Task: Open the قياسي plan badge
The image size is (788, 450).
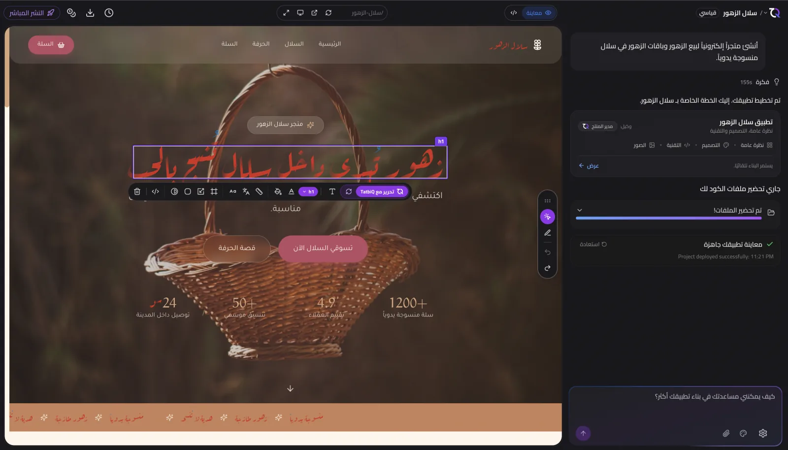Action: coord(708,13)
